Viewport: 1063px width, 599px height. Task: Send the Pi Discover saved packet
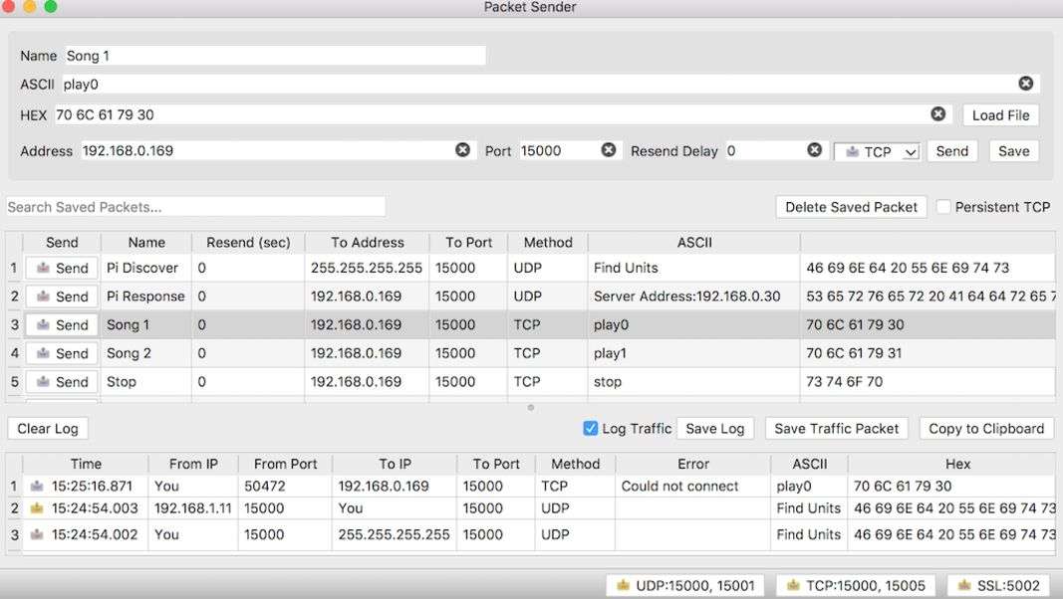click(62, 268)
